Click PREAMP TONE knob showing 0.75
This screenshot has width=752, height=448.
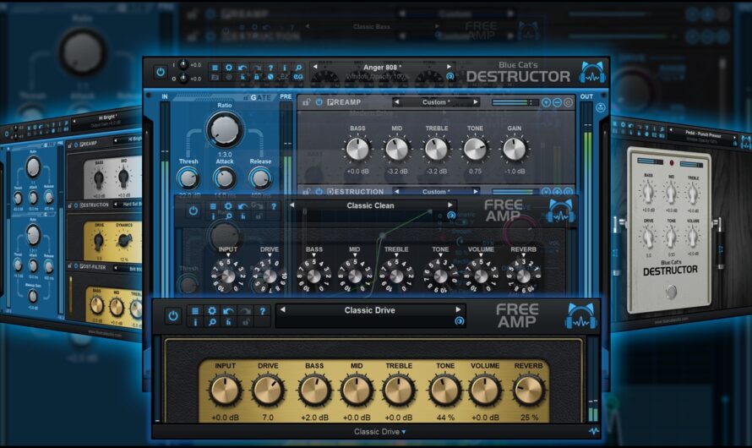(475, 149)
